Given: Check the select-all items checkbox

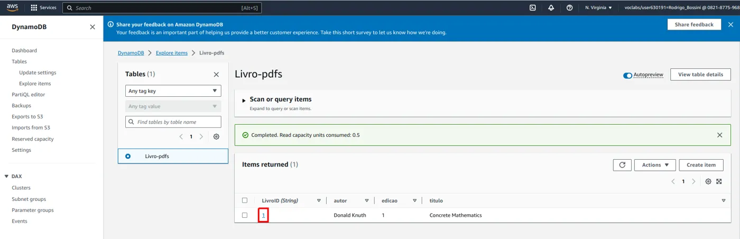Looking at the screenshot, I should [245, 200].
